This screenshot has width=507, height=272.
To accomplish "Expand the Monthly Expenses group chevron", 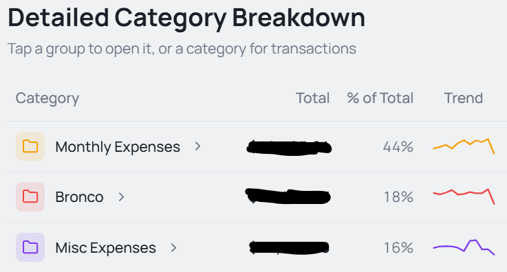I will click(197, 146).
